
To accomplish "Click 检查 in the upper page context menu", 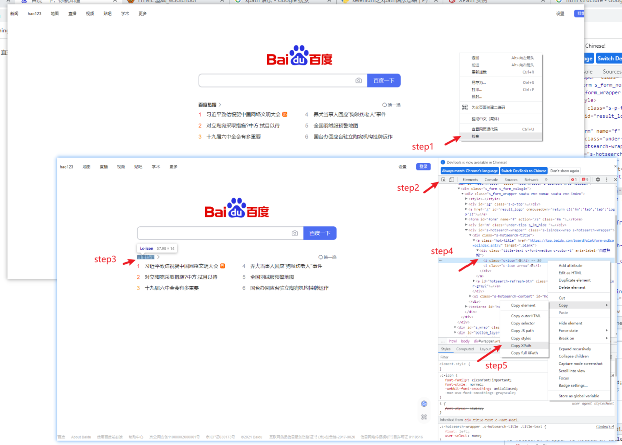I will point(475,136).
